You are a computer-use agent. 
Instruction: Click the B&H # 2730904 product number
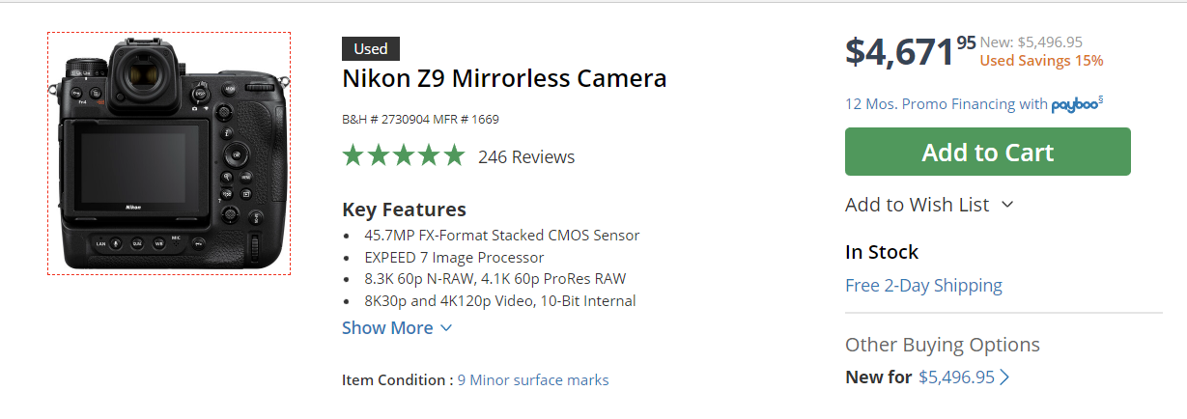click(382, 120)
